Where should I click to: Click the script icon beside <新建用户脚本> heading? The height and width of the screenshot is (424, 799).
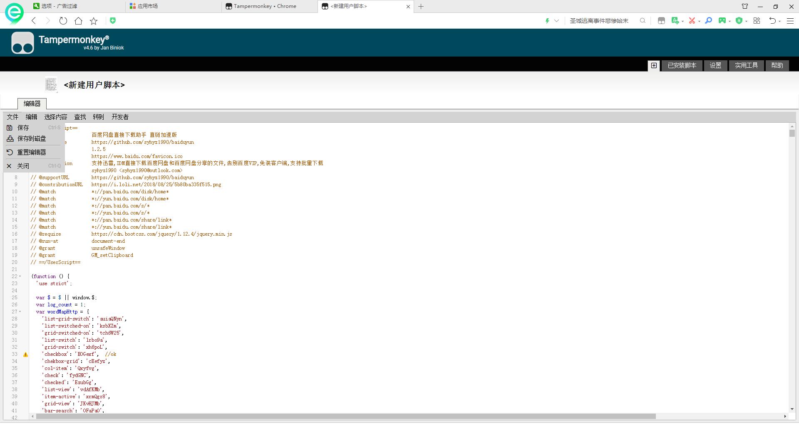[51, 85]
